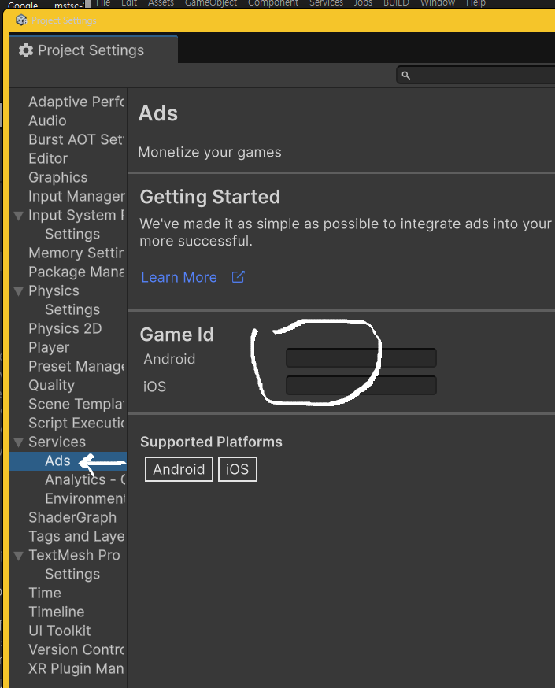This screenshot has width=555, height=688.
Task: Click the settings search box
Action: (475, 75)
